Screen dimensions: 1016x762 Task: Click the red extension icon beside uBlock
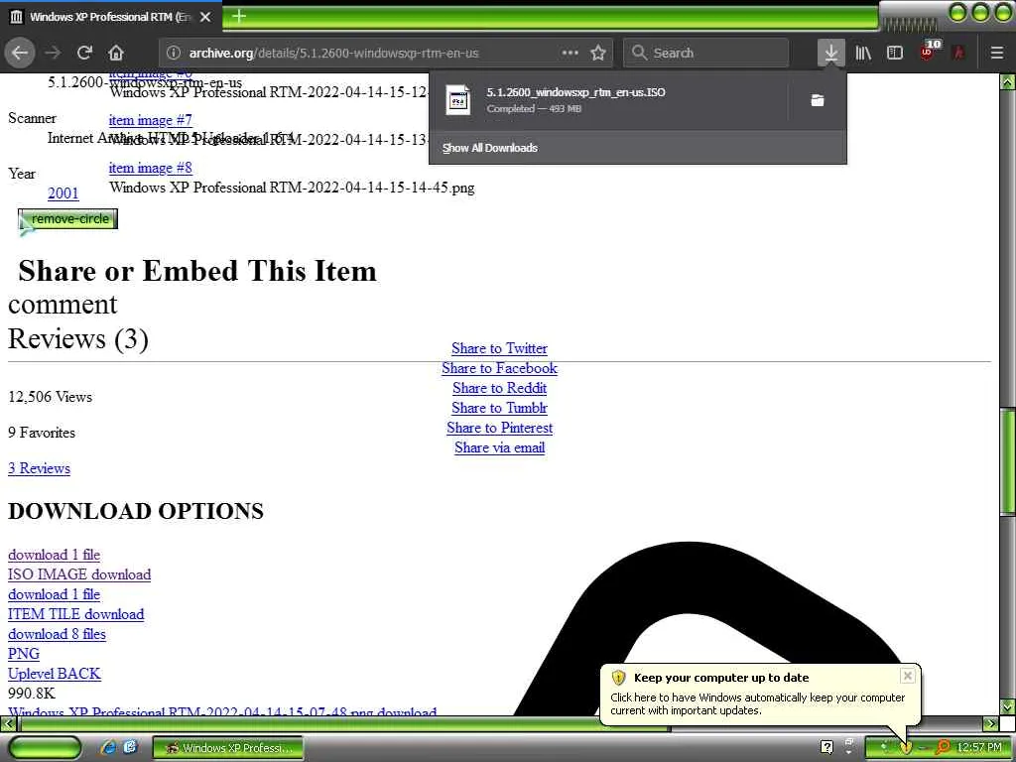pos(959,53)
